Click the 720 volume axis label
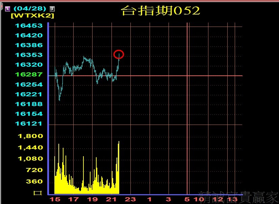The image size is (279, 204). click(x=34, y=170)
